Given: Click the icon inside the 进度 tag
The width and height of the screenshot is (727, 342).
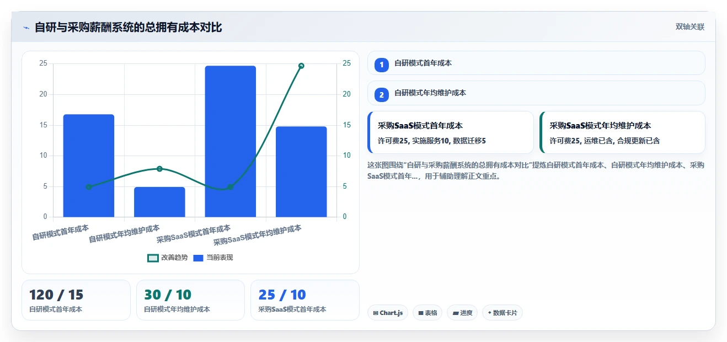Looking at the screenshot, I should 456,313.
